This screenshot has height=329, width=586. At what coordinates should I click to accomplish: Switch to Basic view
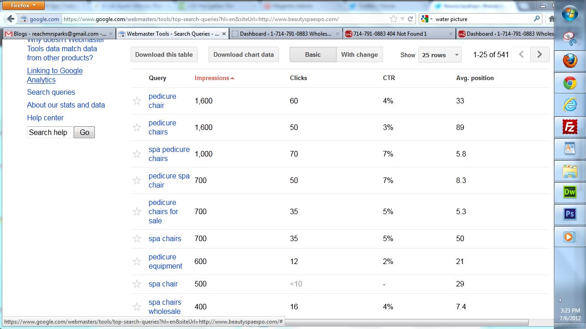click(x=313, y=54)
